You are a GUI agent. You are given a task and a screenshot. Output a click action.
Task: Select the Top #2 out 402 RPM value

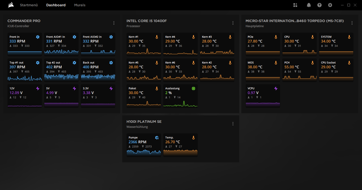54,67
